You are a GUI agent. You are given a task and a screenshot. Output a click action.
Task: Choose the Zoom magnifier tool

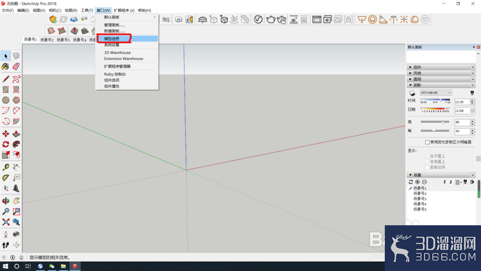click(5, 211)
